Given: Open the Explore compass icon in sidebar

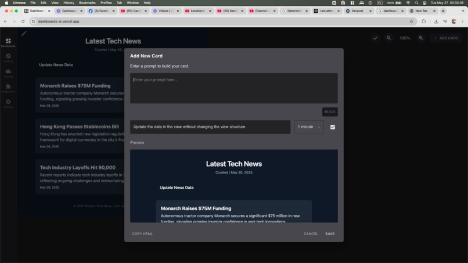Looking at the screenshot, I should [x=8, y=57].
